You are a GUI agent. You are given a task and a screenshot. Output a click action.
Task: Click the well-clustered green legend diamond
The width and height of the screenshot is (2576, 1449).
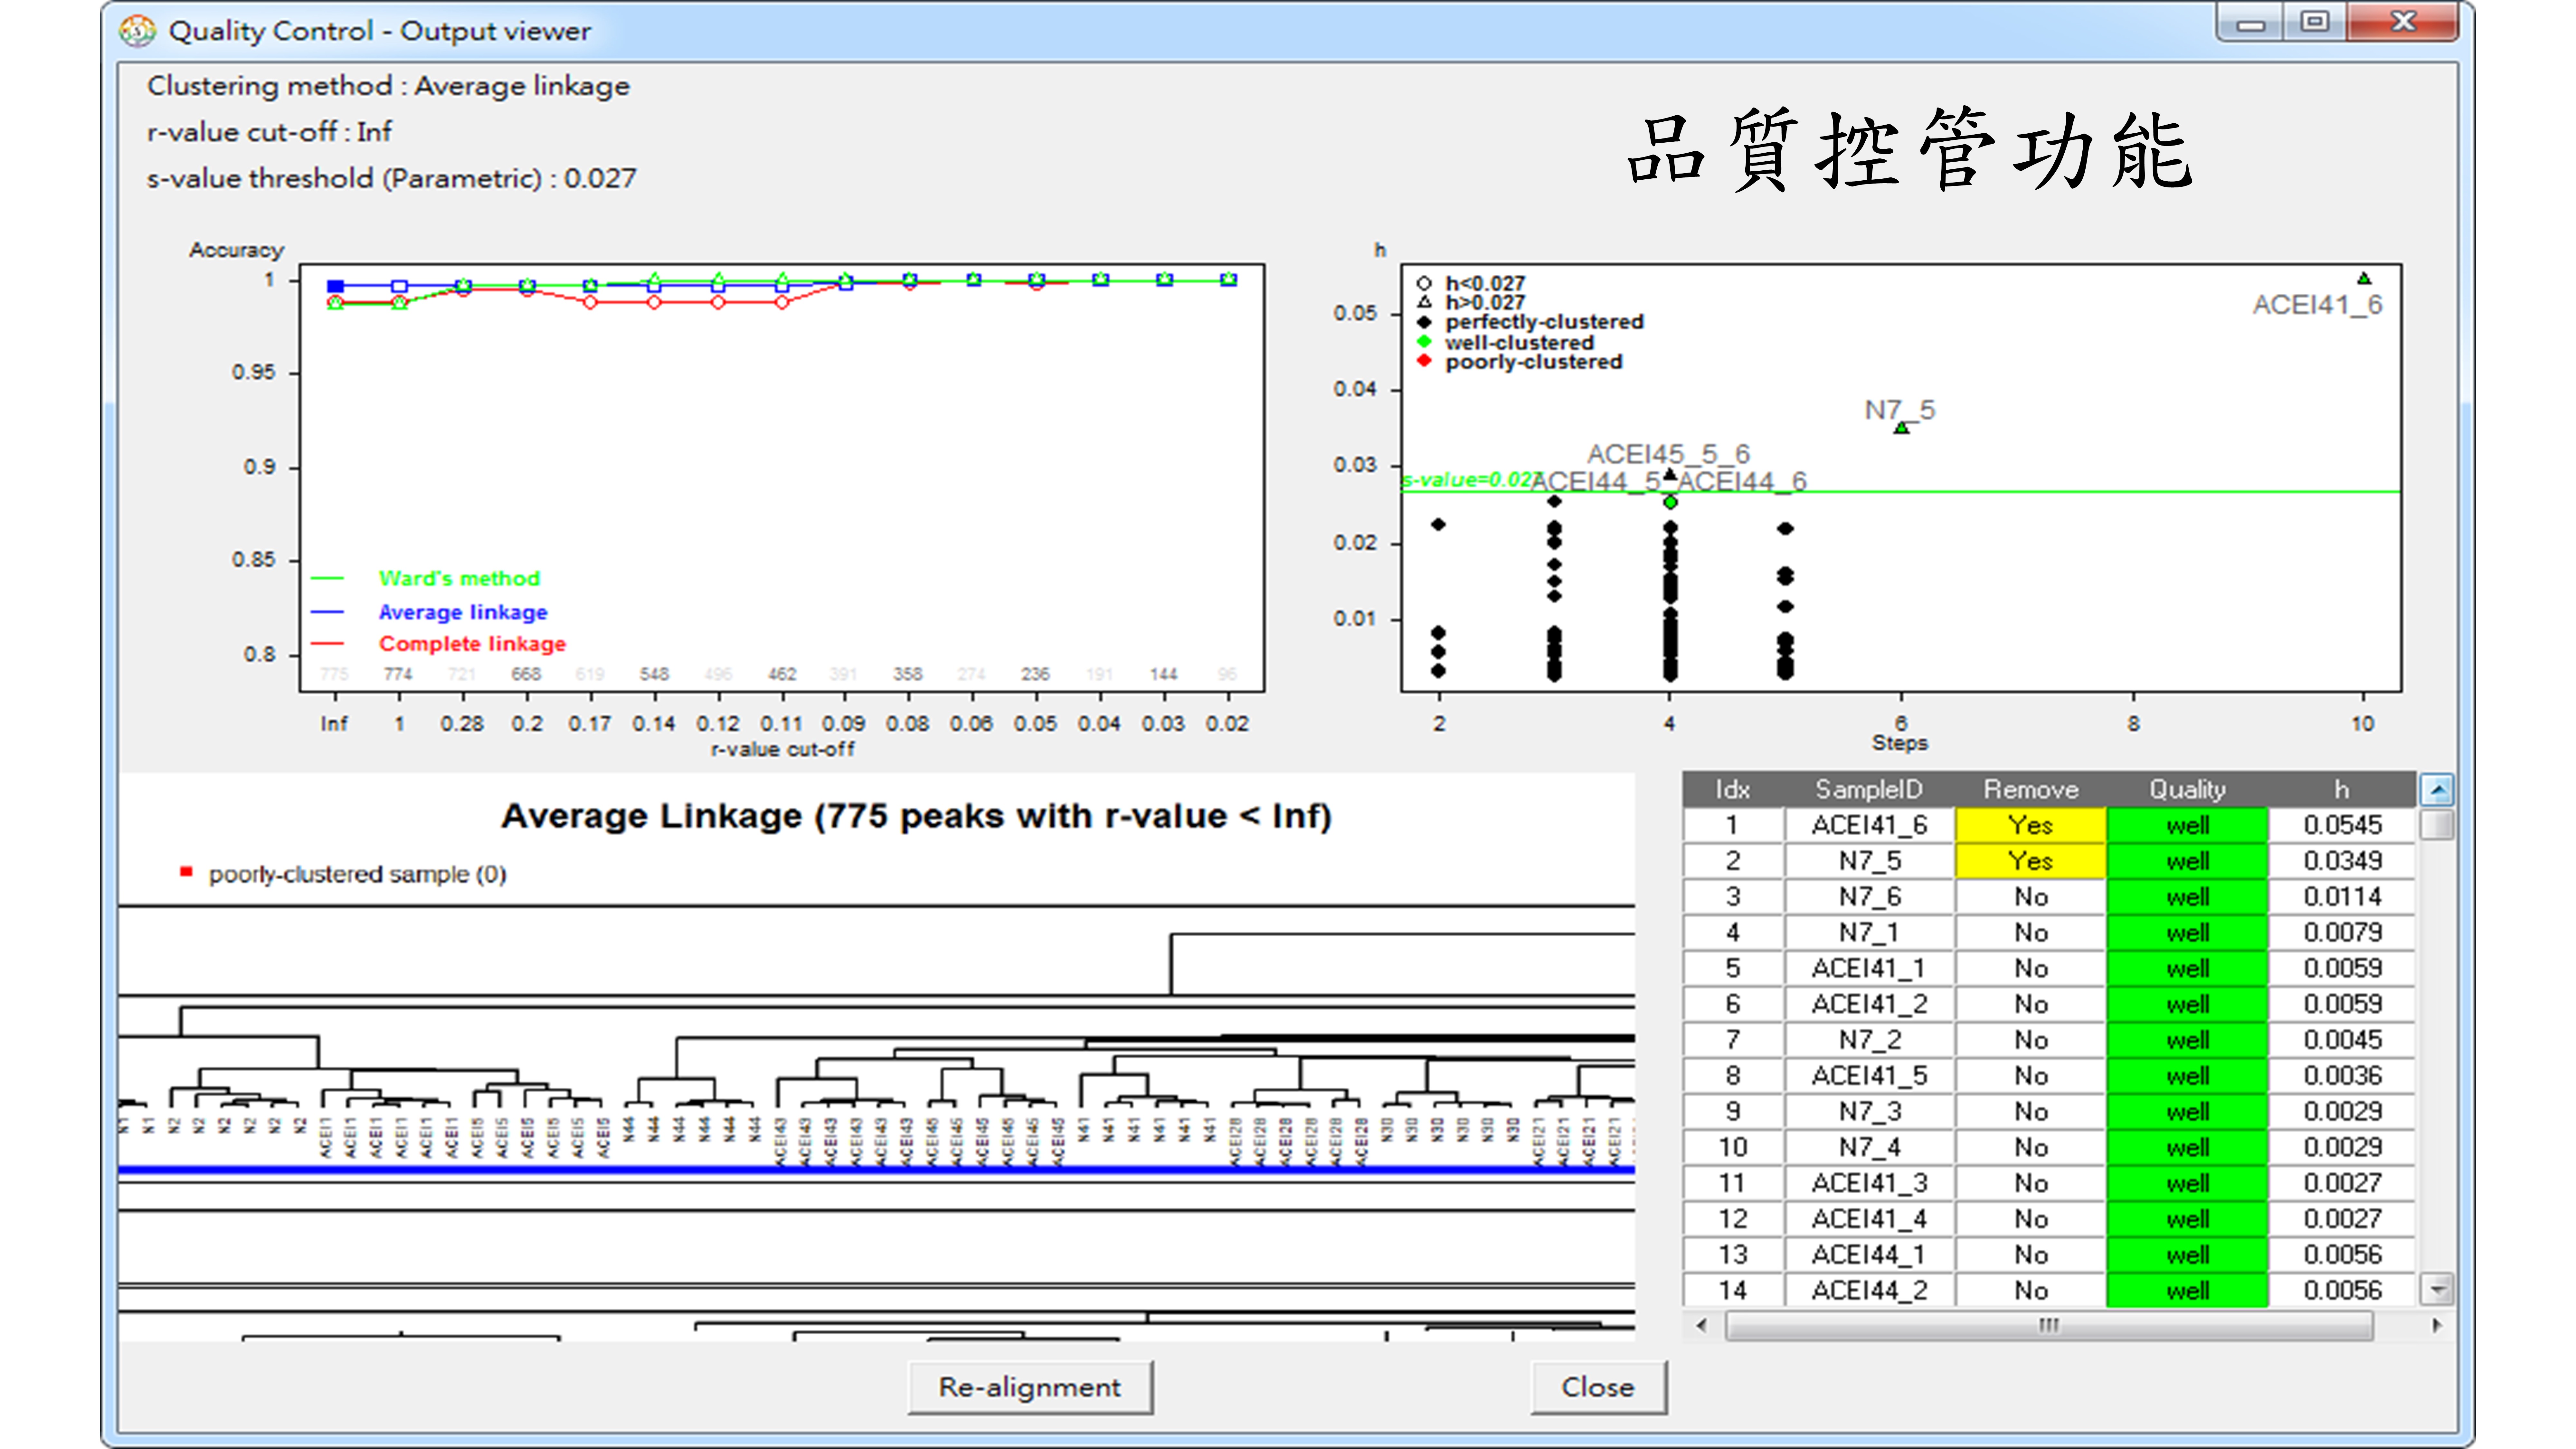(x=1424, y=342)
